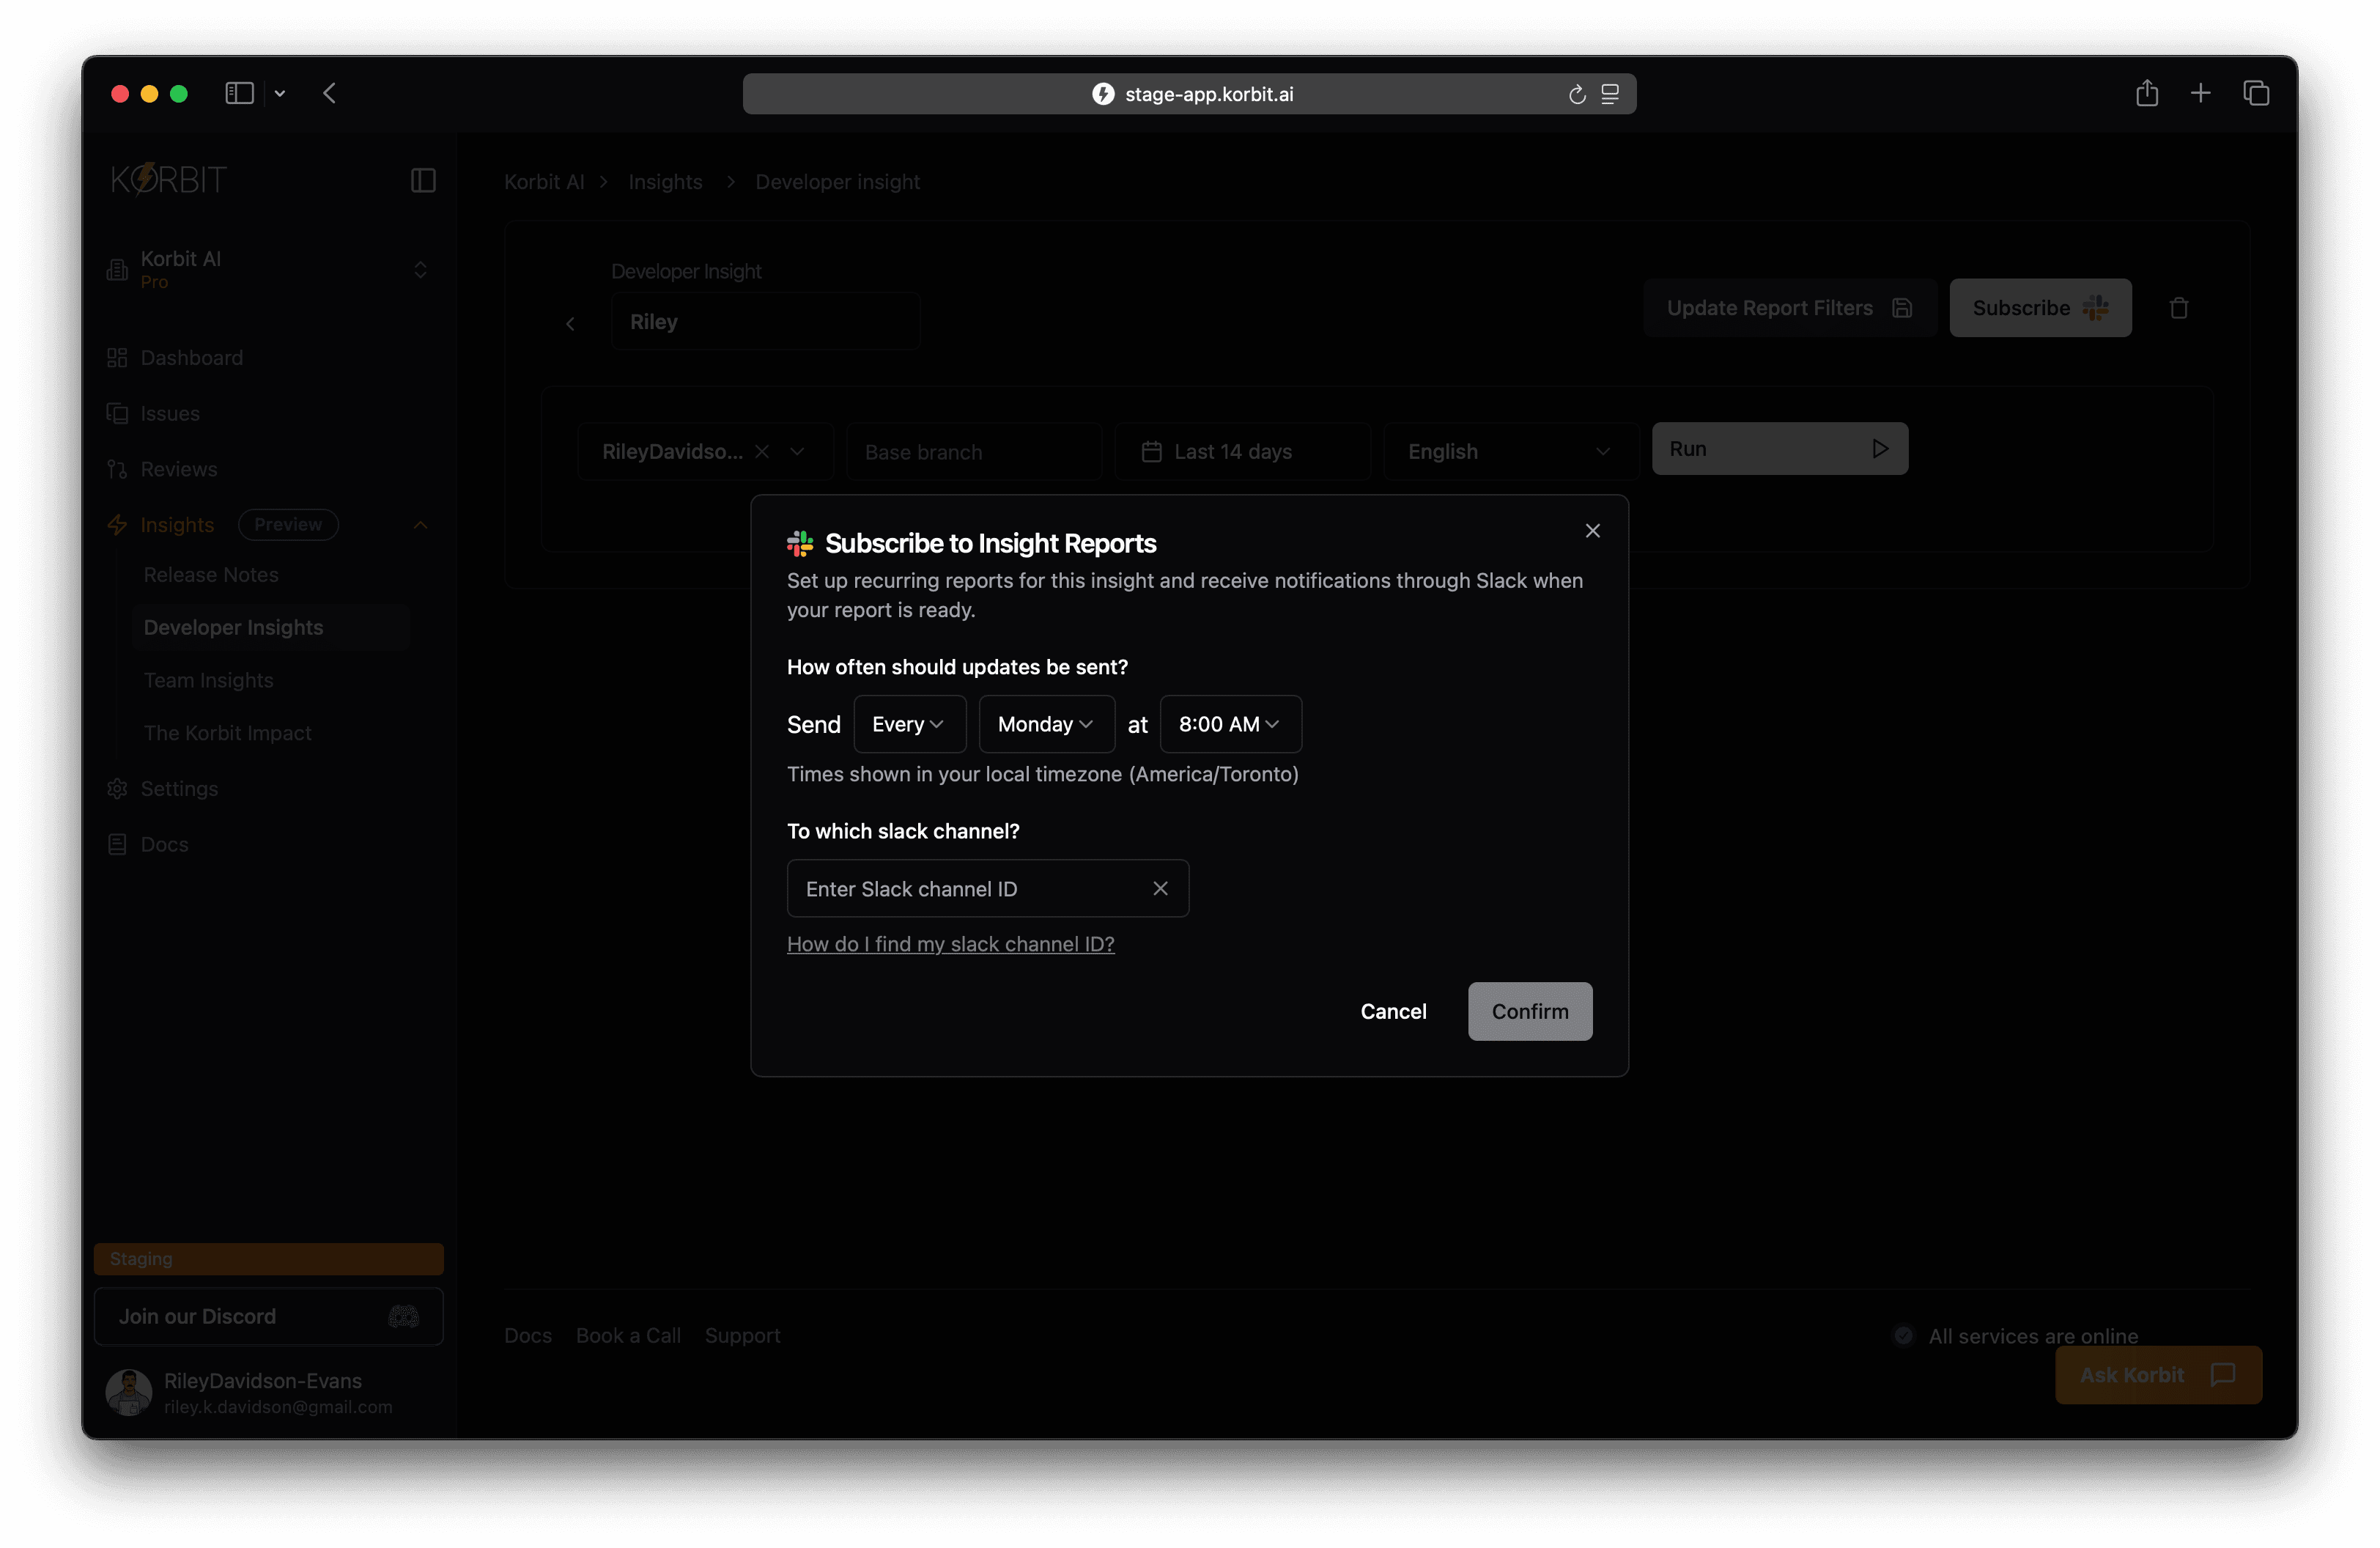Screen dimensions: 2380x1548
Task: Focus the Enter Slack channel ID field
Action: point(987,888)
